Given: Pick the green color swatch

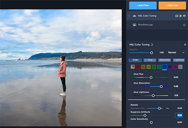Looking at the screenshot, I should (154, 67).
